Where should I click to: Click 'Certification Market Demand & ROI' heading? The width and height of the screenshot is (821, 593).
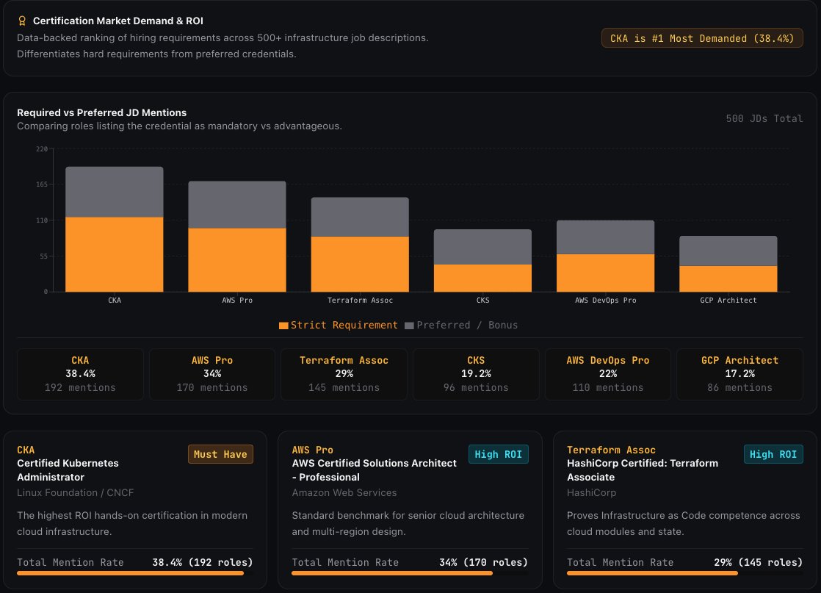(117, 21)
